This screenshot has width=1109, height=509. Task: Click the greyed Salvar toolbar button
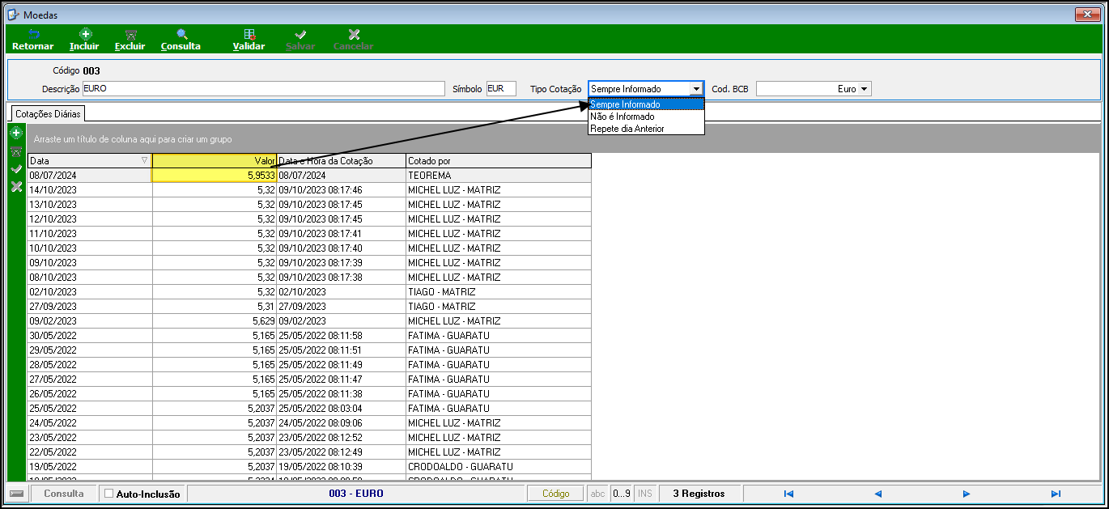click(x=300, y=40)
